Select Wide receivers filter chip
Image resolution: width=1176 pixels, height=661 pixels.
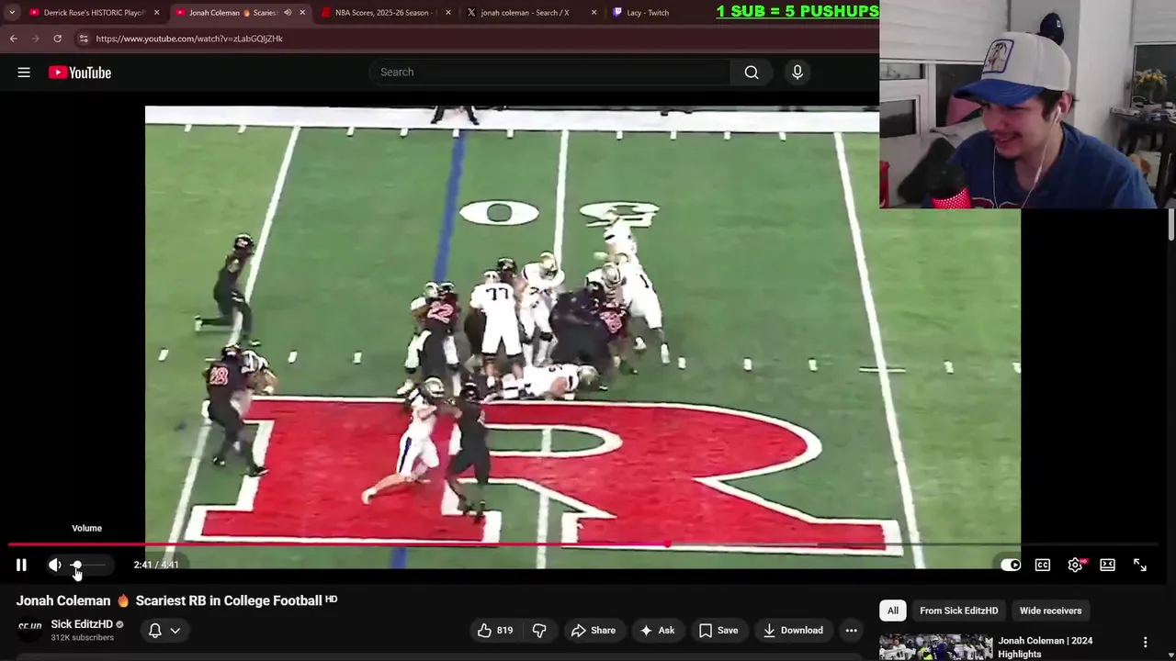click(x=1050, y=611)
